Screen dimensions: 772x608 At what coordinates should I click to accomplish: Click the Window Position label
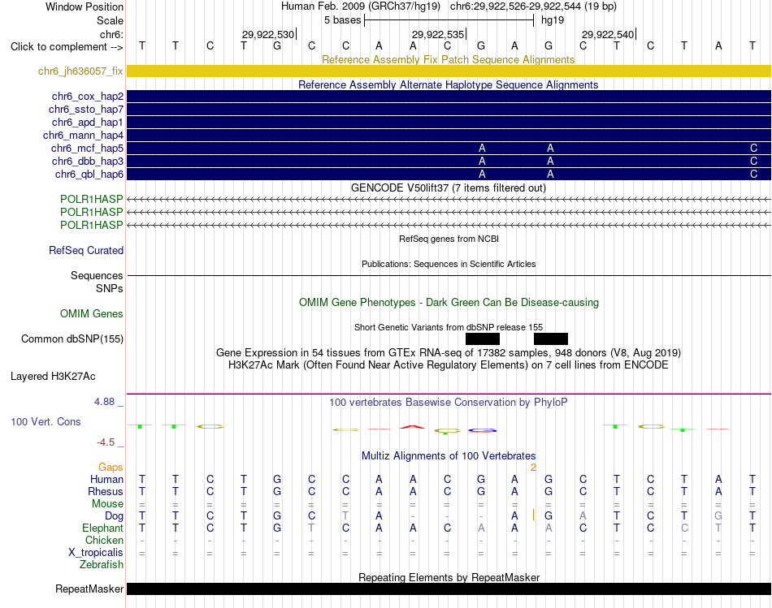click(85, 6)
